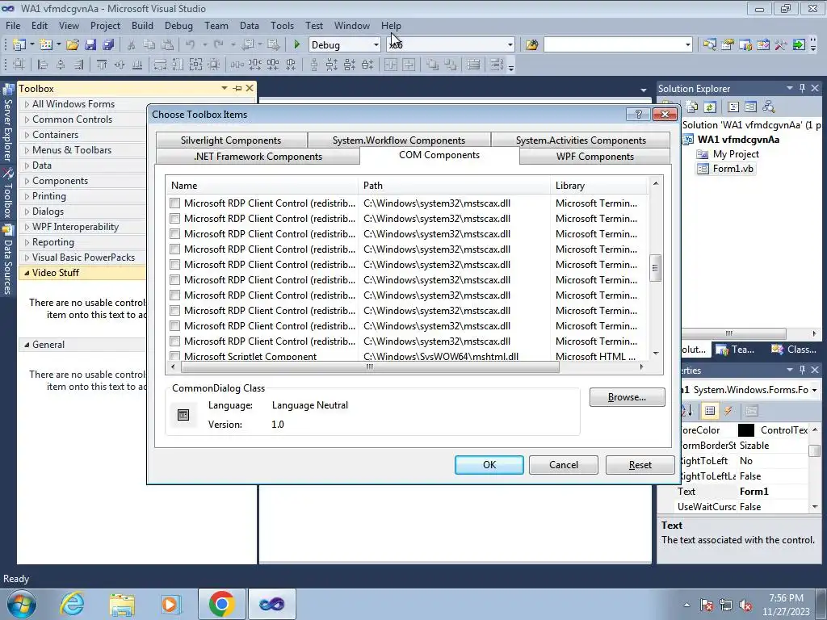
Task: Click the Align to Grid layout icon
Action: 19,65
